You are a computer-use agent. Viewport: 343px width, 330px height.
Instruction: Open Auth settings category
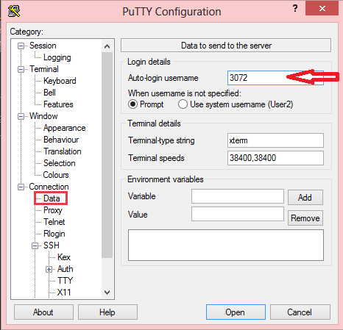[65, 269]
